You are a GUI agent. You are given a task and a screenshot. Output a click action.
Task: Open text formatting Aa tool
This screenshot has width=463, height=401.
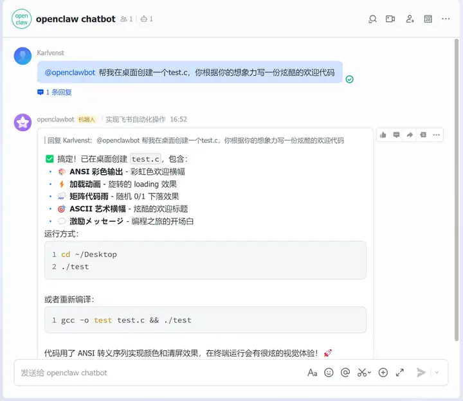(x=312, y=373)
